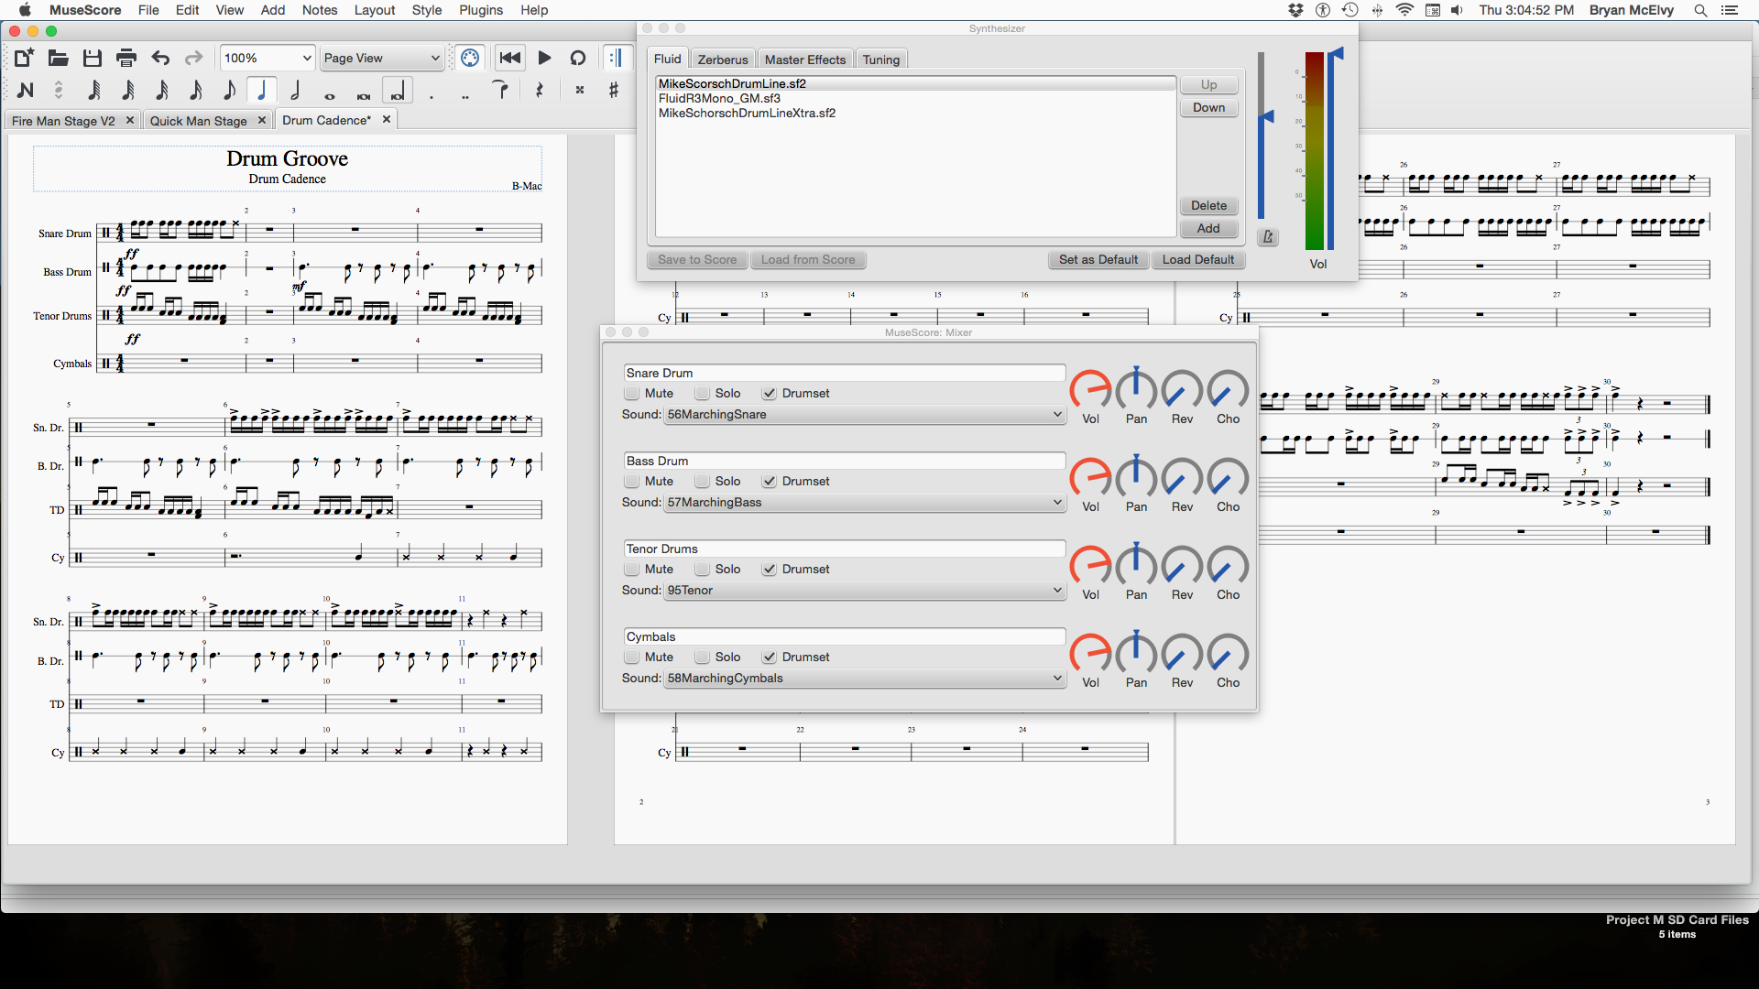Start playback with the play button
Viewport: 1759px width, 989px height.
(544, 59)
